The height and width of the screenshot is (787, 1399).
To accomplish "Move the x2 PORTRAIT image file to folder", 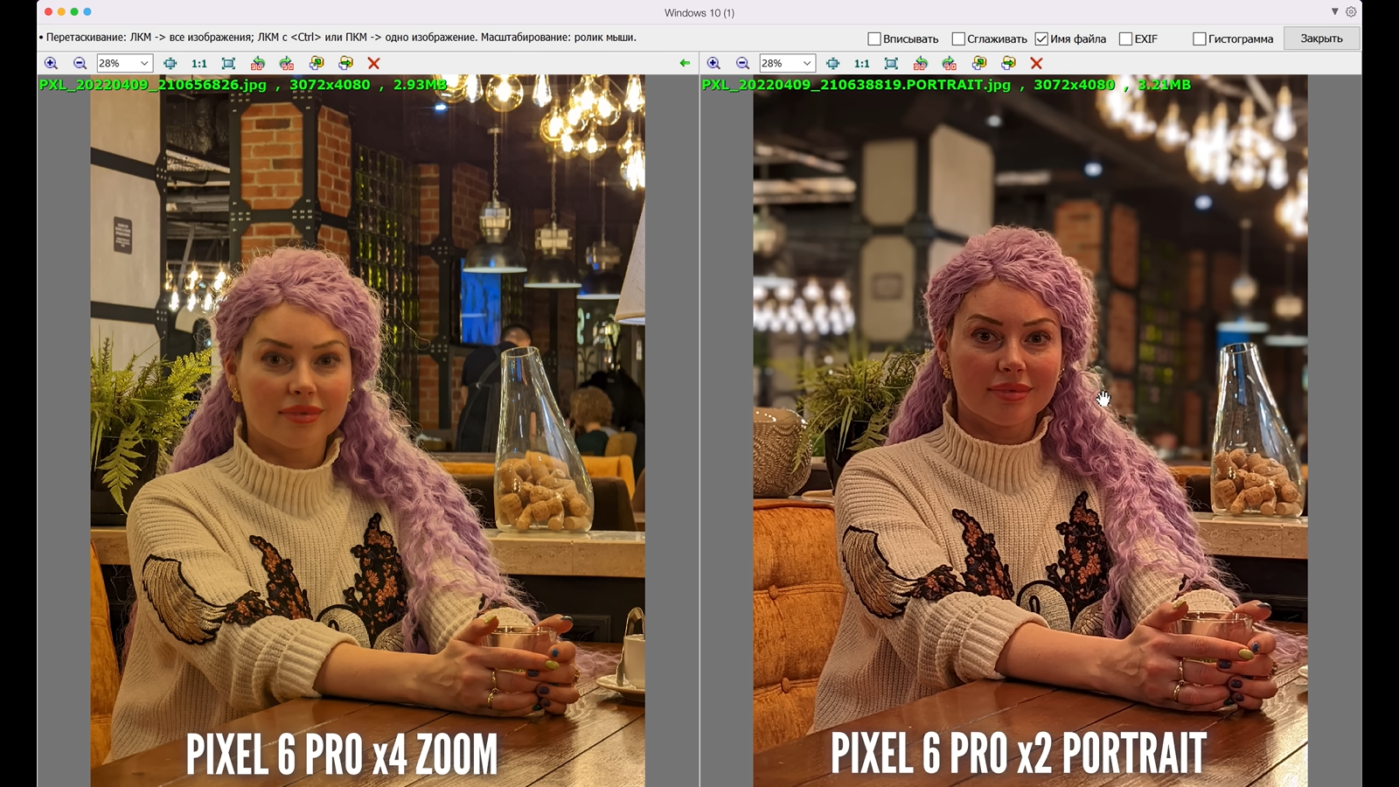I will pyautogui.click(x=1009, y=63).
